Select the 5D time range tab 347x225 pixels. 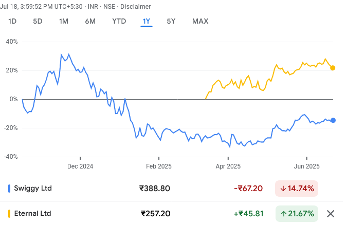(38, 21)
